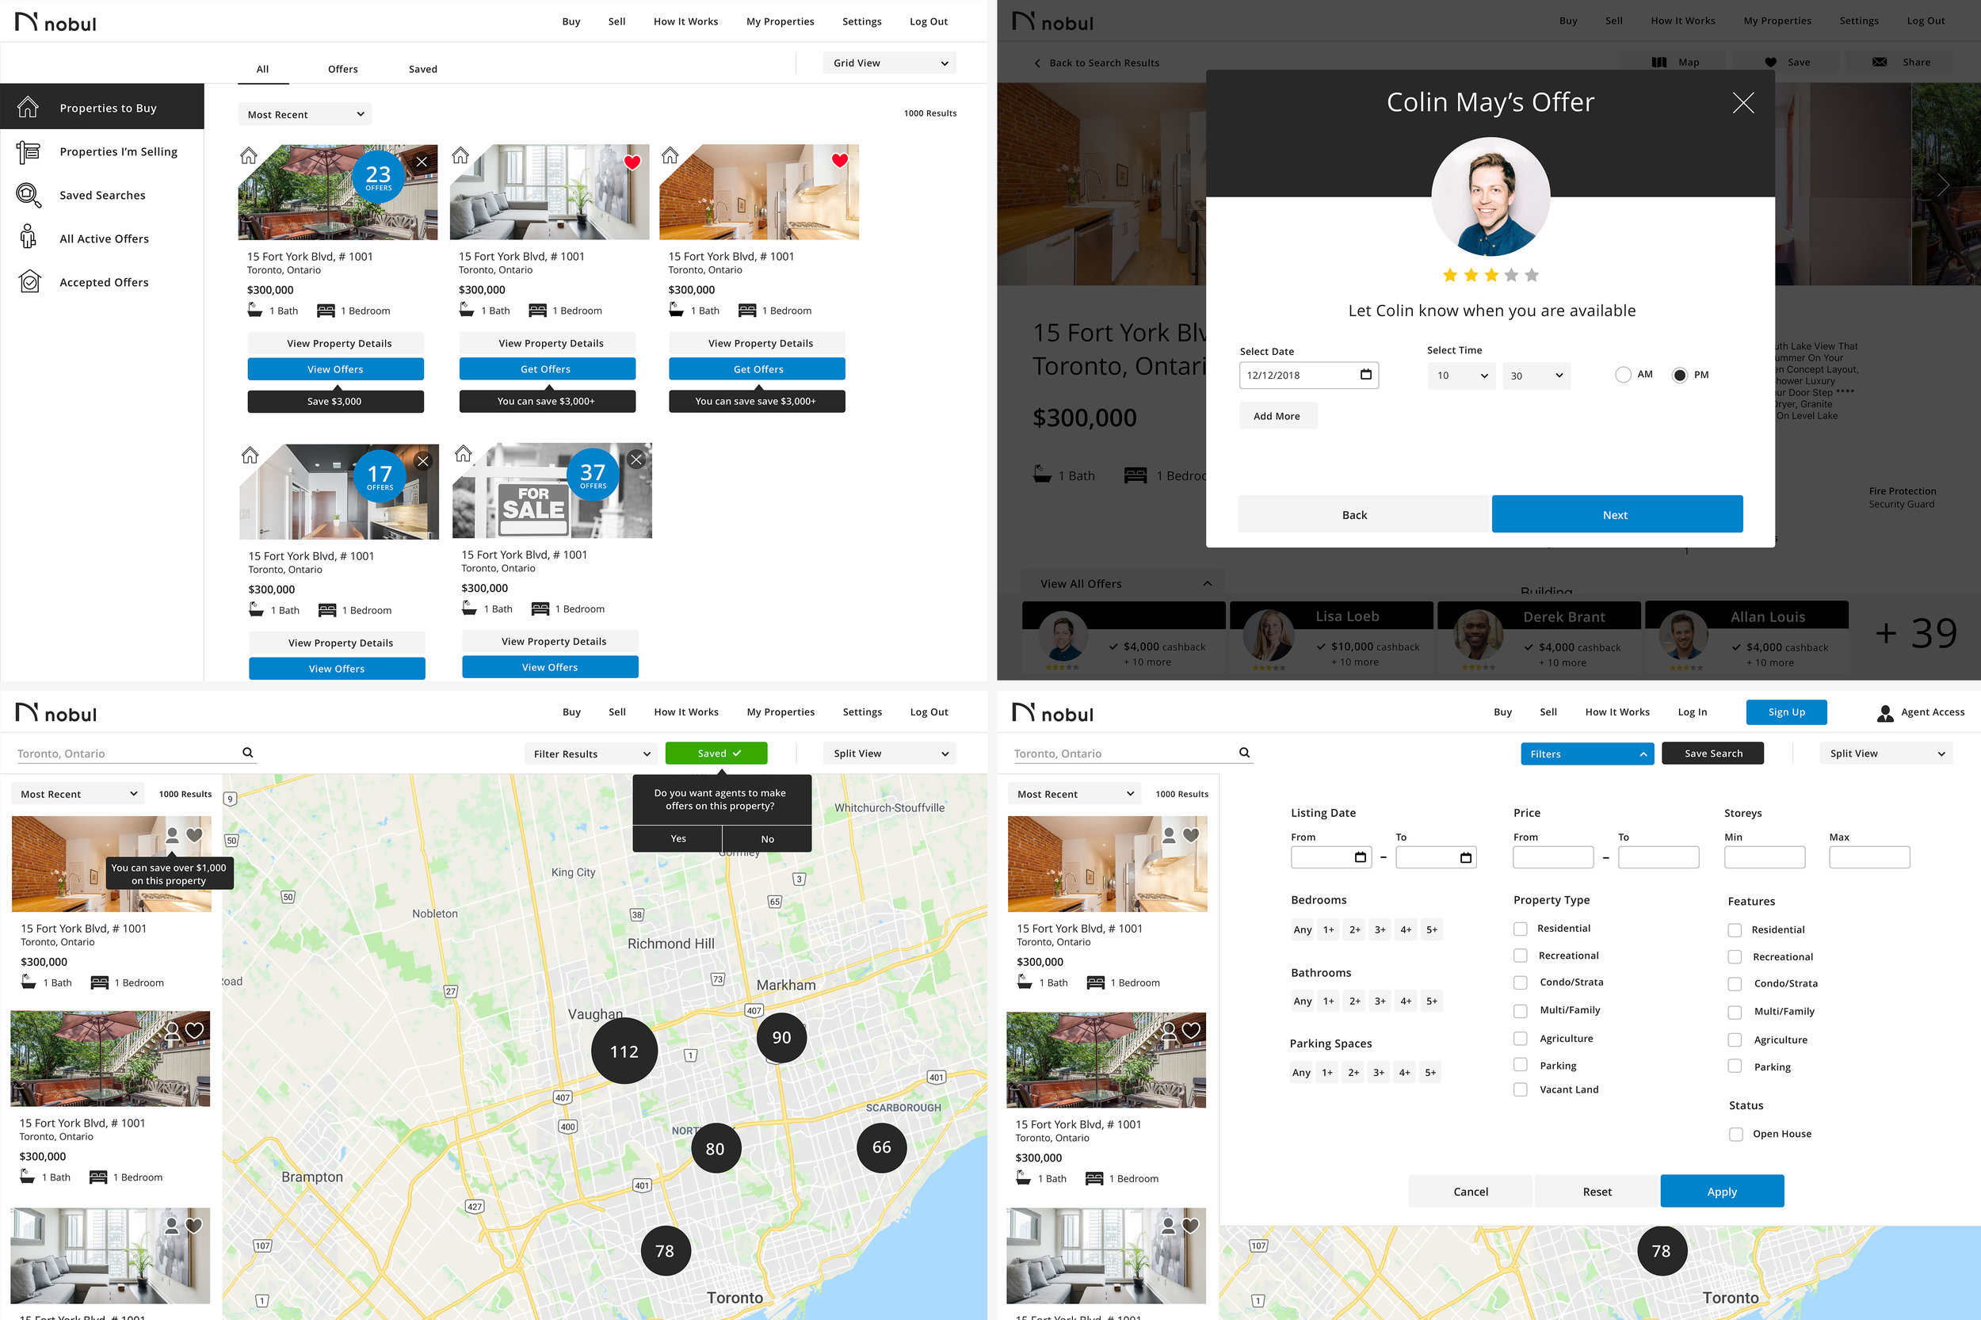Check Property Type Condo/Strata checkbox
Screen dimensions: 1981x1320
point(1520,982)
